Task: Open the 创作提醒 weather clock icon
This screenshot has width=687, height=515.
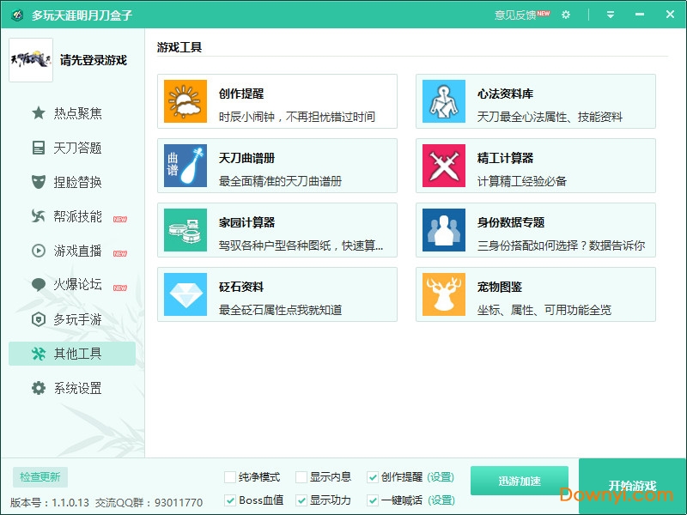Action: (185, 102)
